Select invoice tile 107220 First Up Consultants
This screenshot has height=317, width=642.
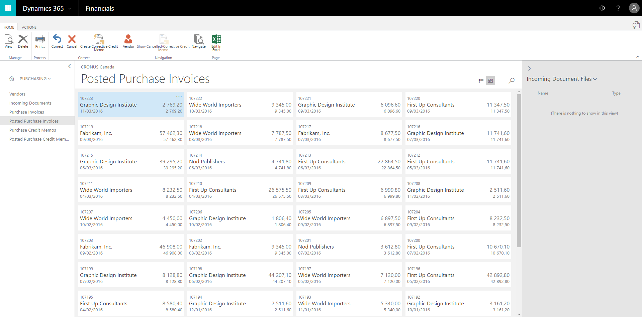coord(458,105)
